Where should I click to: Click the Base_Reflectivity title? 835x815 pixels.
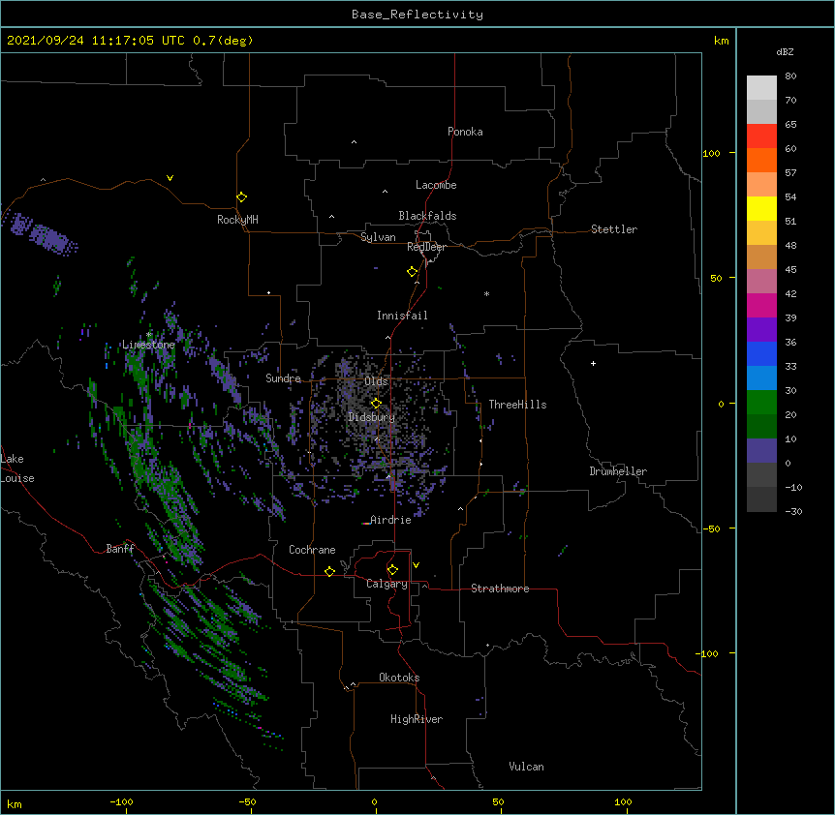click(x=417, y=15)
